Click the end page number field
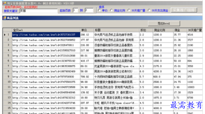Image resolution: width=205 pixels, height=114 pixels. (x=89, y=10)
